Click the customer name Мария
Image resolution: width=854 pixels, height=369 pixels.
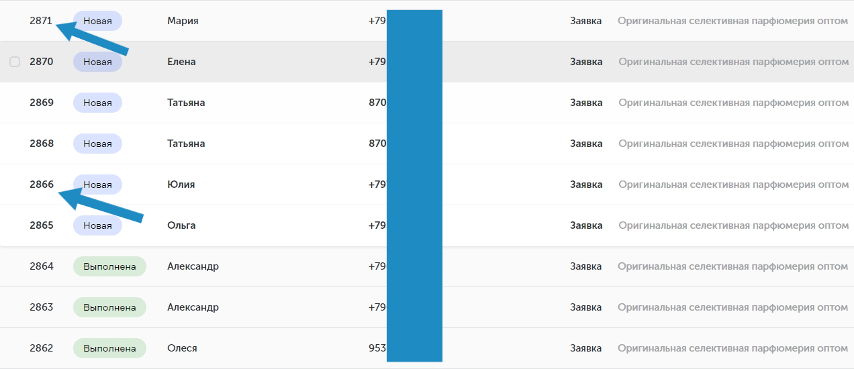tap(183, 21)
